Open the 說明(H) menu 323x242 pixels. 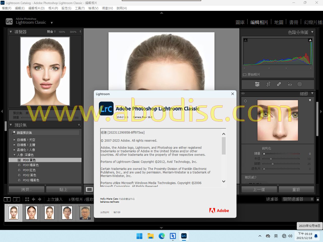pyautogui.click(x=122, y=8)
